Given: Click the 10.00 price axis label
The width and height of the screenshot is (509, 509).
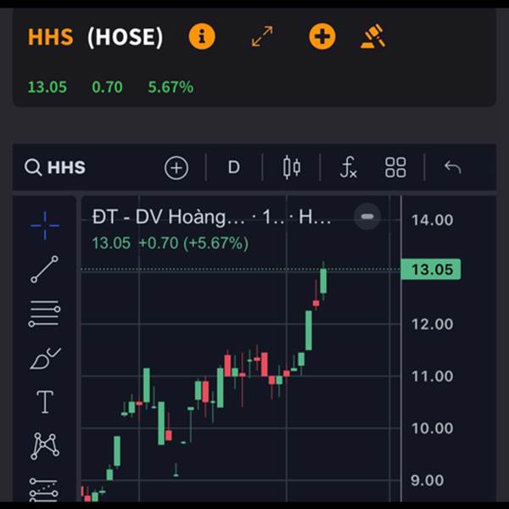Looking at the screenshot, I should coord(432,428).
